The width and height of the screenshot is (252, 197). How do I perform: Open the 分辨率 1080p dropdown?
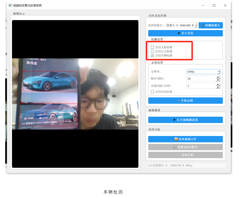point(203,72)
